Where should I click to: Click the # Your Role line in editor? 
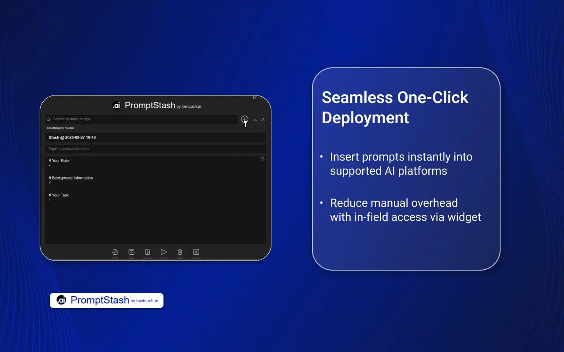(59, 161)
